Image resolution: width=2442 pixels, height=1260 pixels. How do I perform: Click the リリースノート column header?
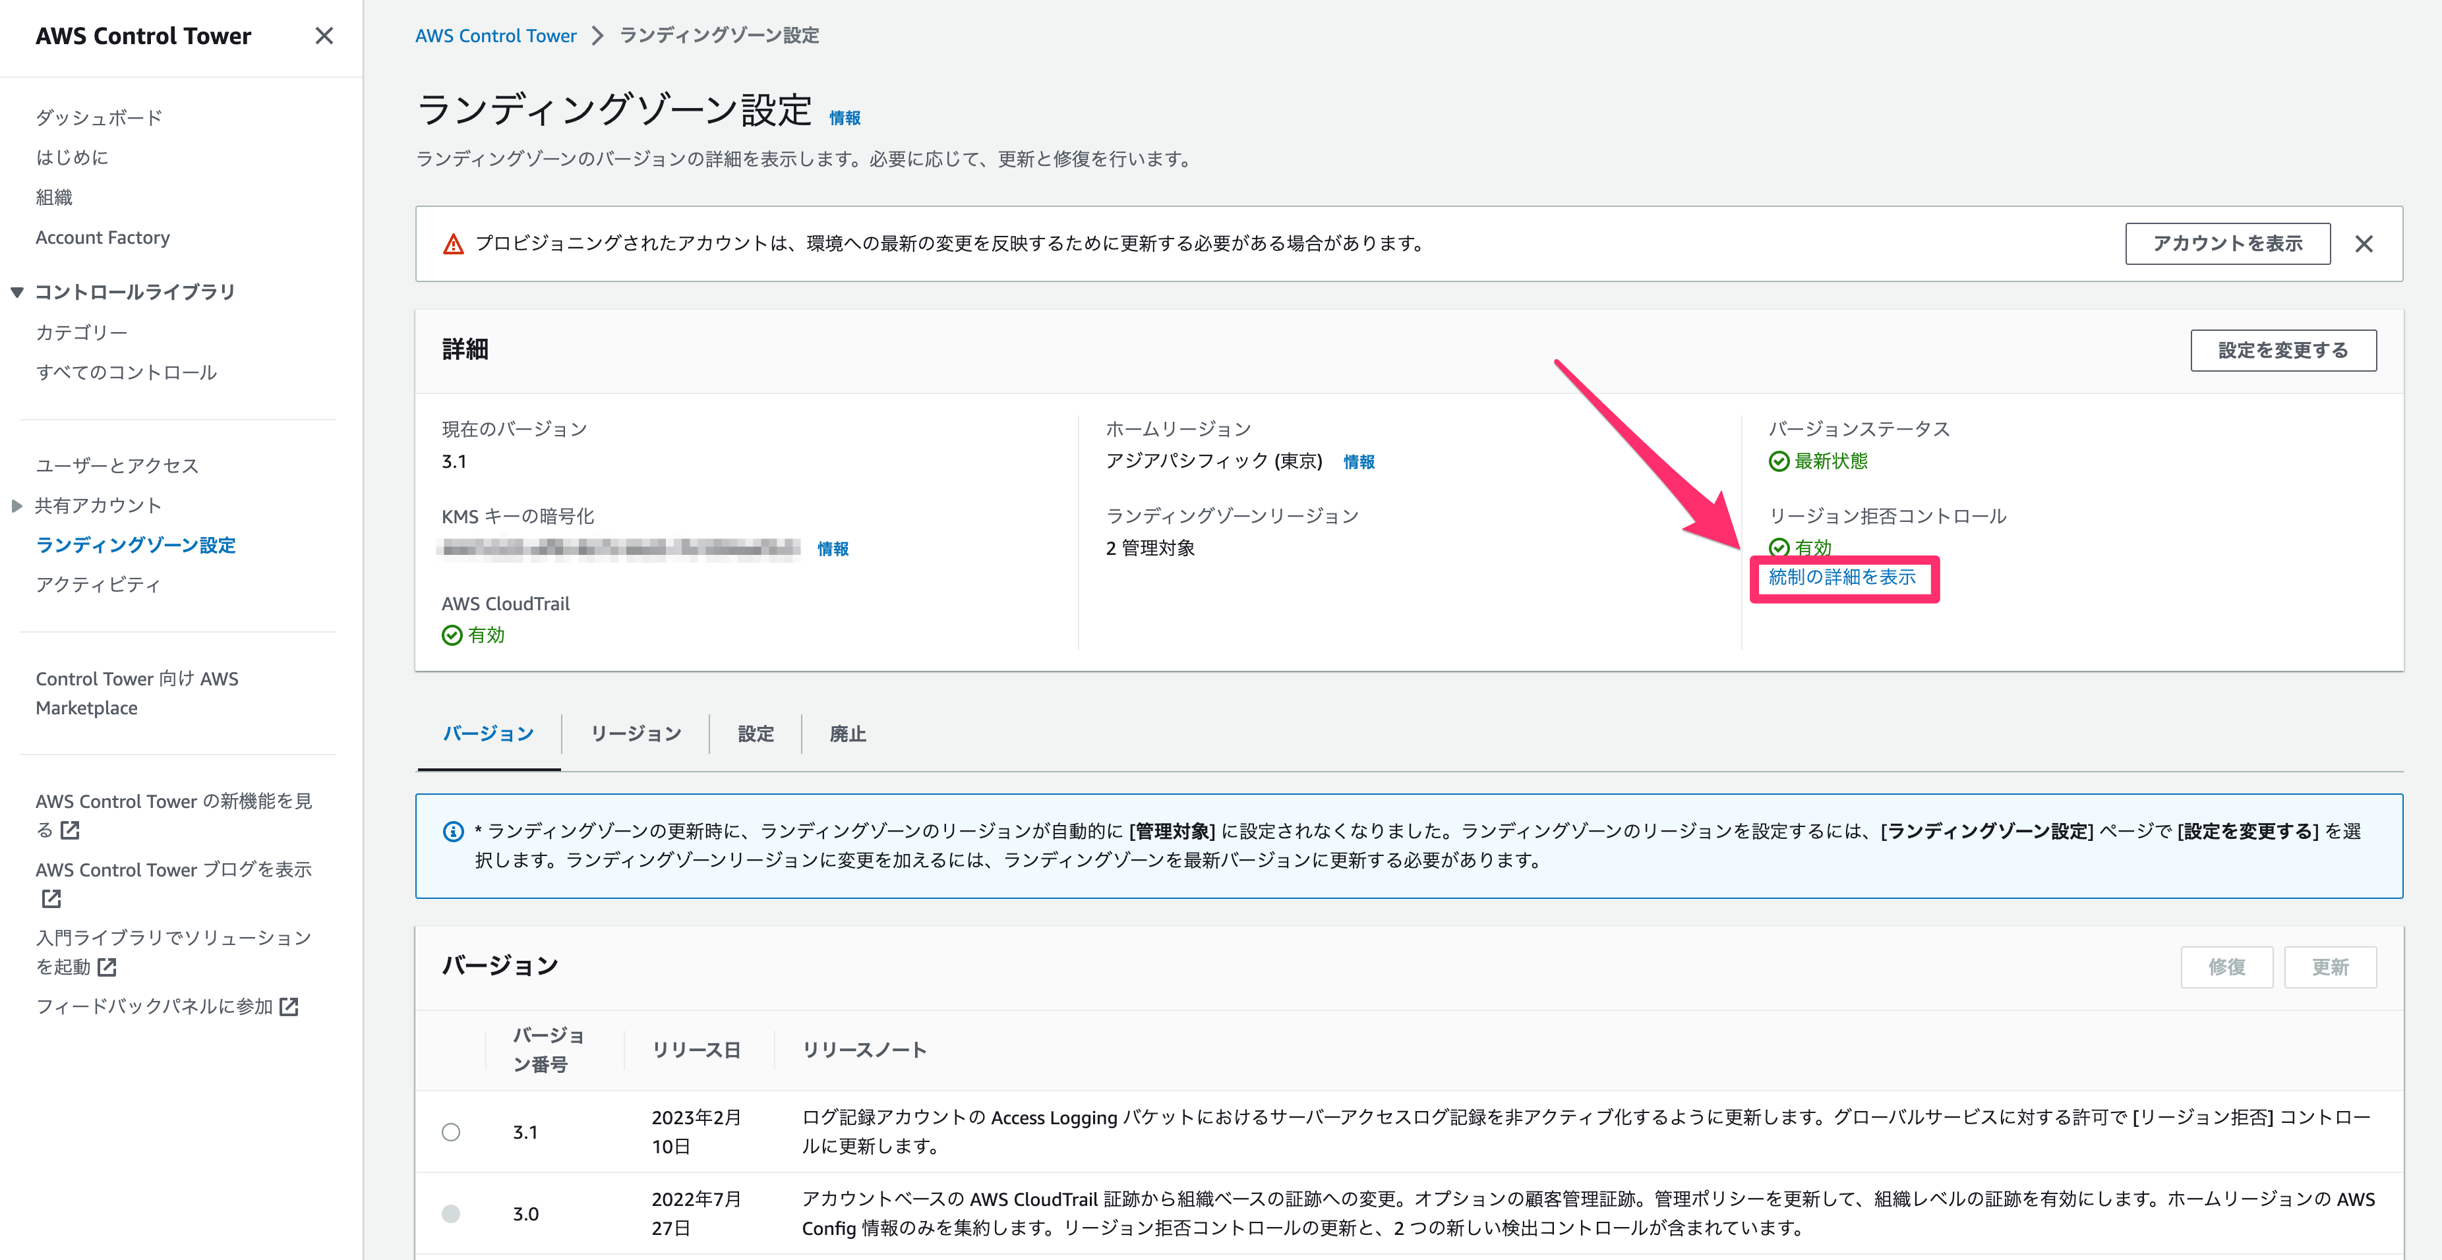[864, 1050]
